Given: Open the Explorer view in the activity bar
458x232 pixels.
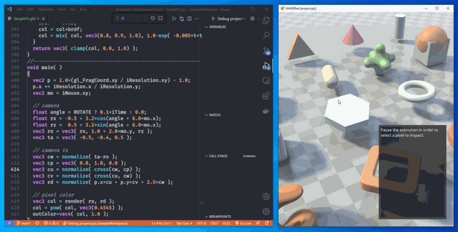Looking at the screenshot, I should point(266,20).
